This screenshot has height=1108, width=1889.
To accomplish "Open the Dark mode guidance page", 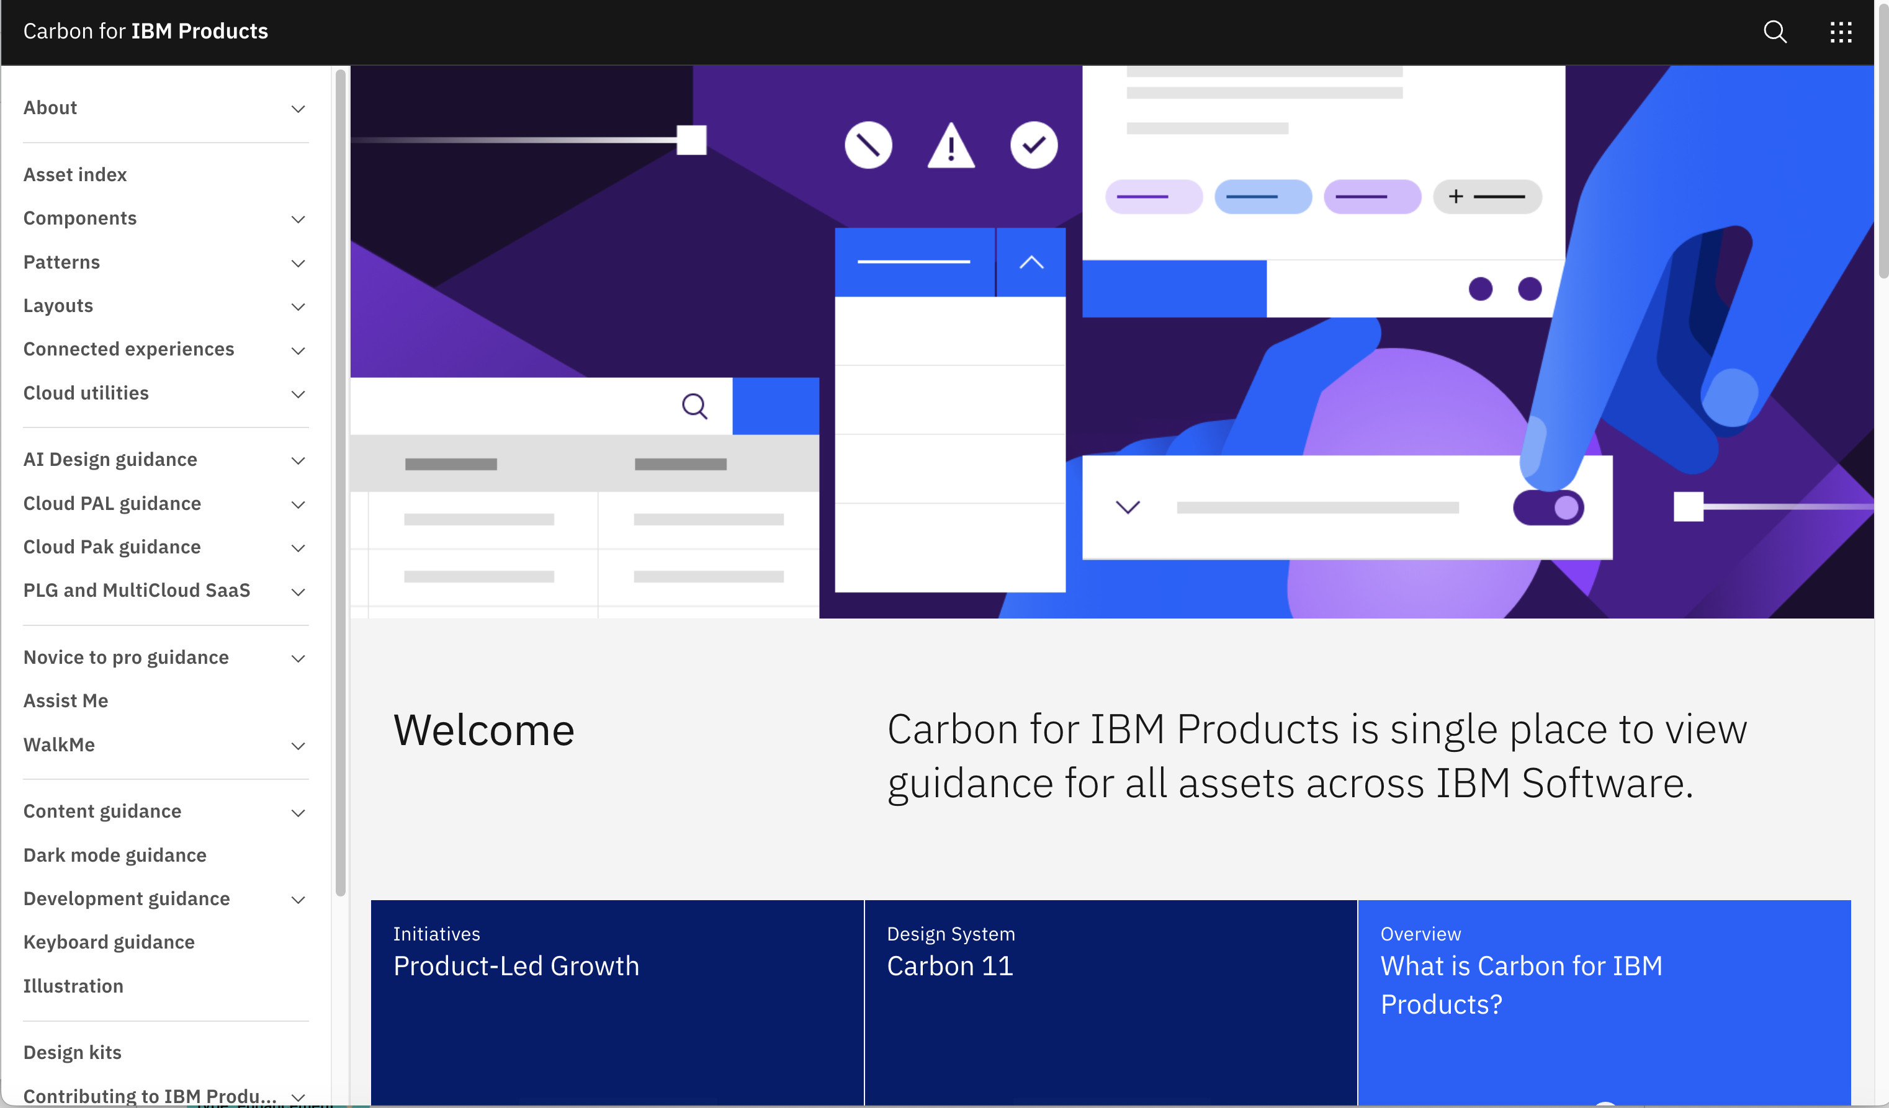I will [115, 855].
